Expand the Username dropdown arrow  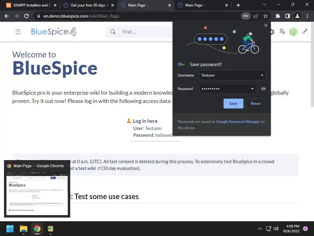click(x=262, y=75)
